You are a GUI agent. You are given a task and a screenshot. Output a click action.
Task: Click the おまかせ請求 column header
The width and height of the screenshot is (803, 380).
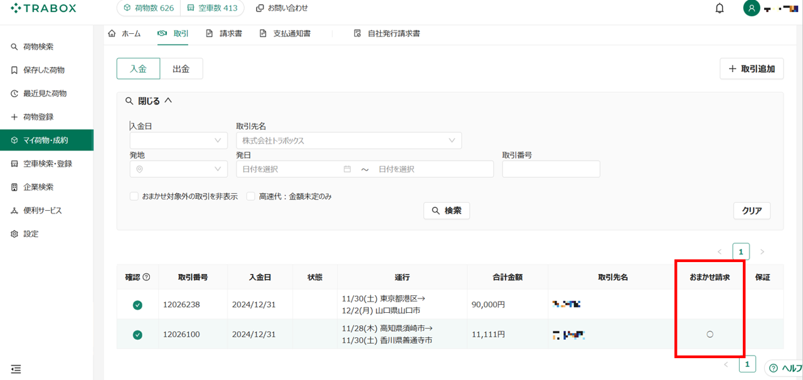coord(710,277)
